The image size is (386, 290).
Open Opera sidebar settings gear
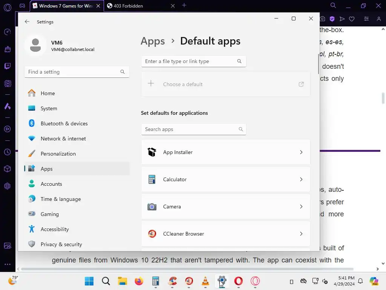point(8,186)
